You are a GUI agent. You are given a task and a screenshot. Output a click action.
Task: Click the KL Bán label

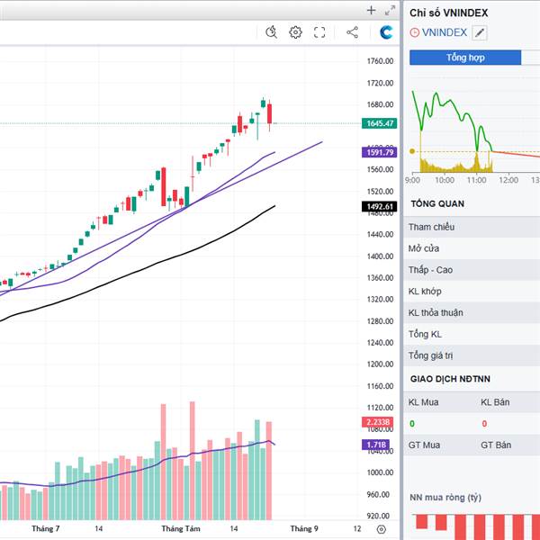tap(495, 402)
